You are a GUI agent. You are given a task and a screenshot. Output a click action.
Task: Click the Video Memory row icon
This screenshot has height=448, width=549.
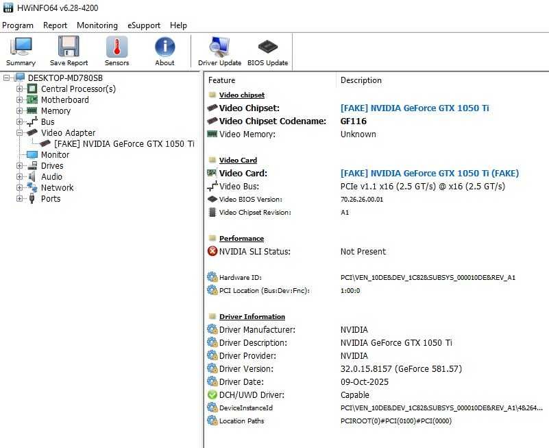[x=212, y=134]
